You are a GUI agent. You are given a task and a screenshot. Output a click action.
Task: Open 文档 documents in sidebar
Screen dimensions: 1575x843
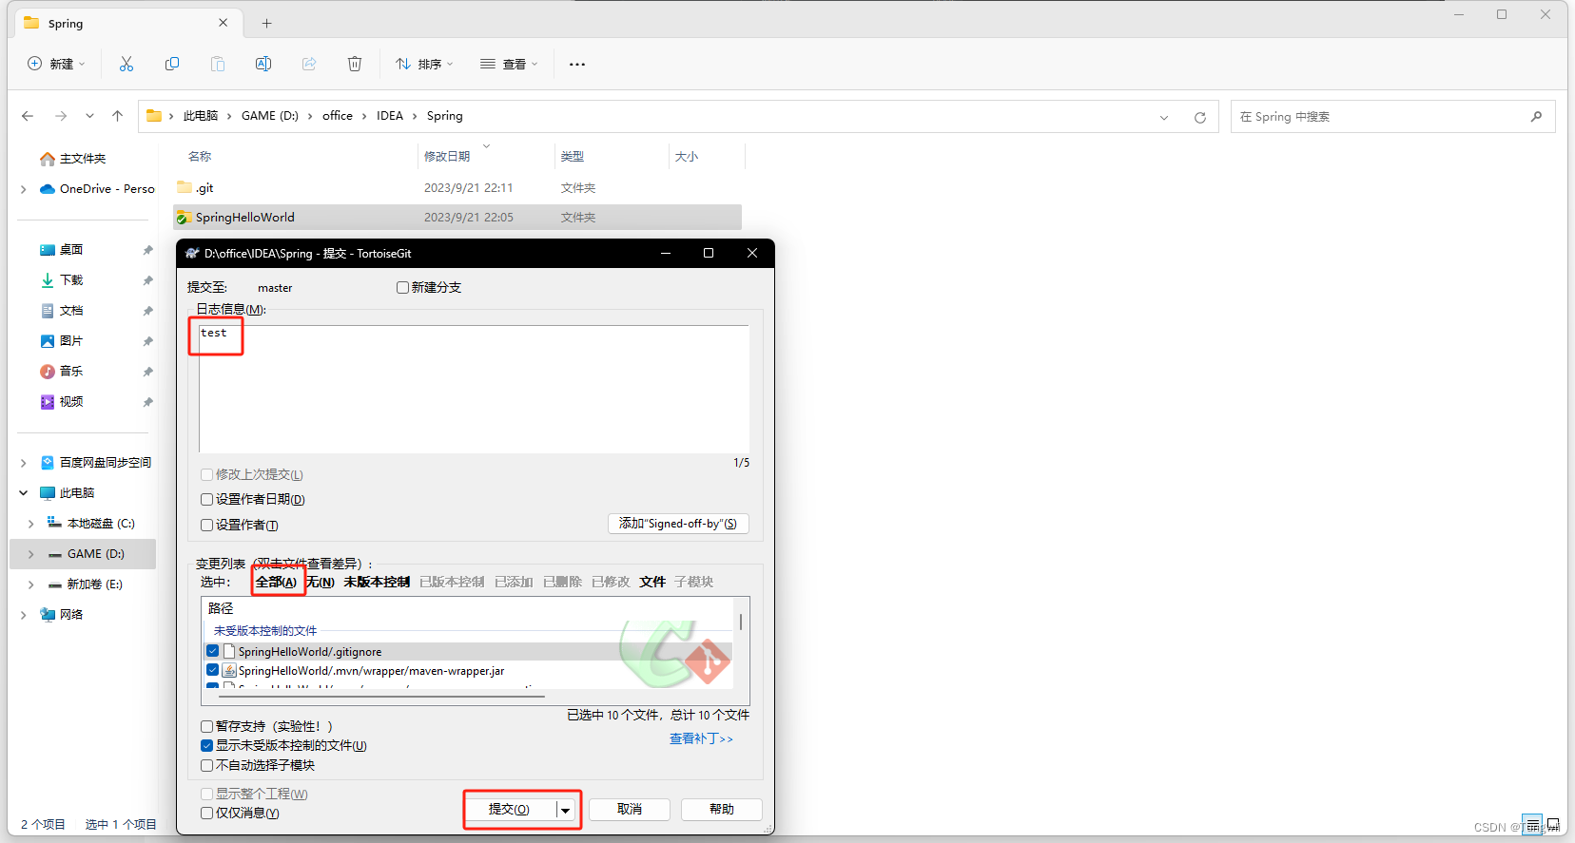pyautogui.click(x=62, y=311)
